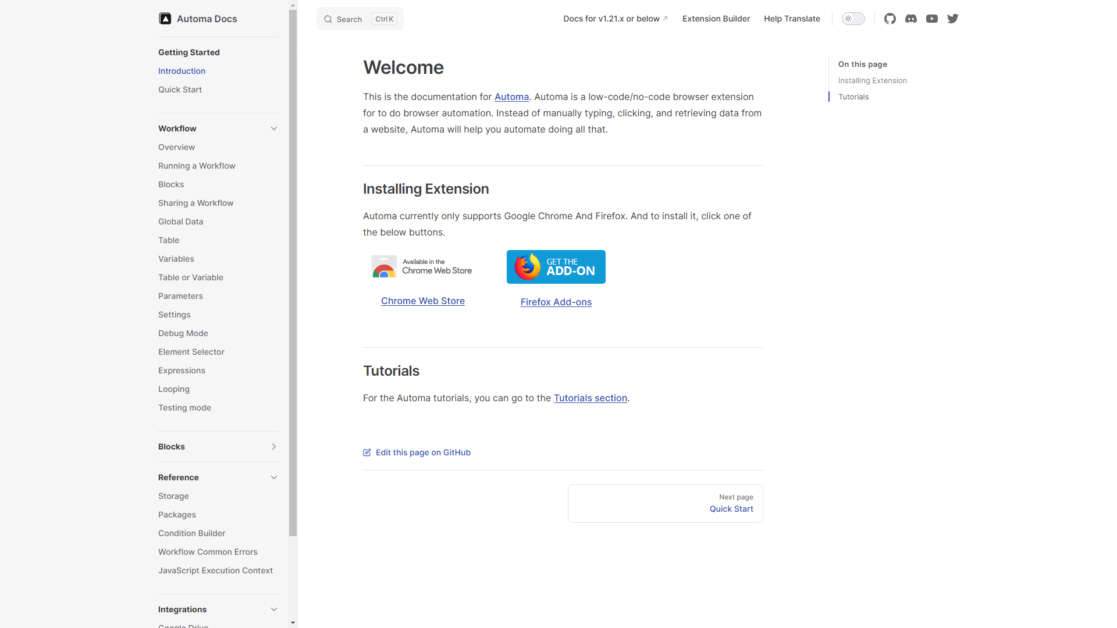
Task: Open the Table page
Action: point(169,240)
